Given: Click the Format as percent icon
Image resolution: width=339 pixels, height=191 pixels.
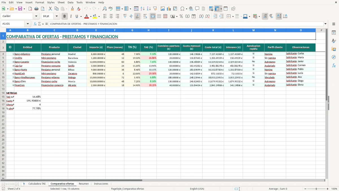Looking at the screenshot, I should click(x=181, y=16).
